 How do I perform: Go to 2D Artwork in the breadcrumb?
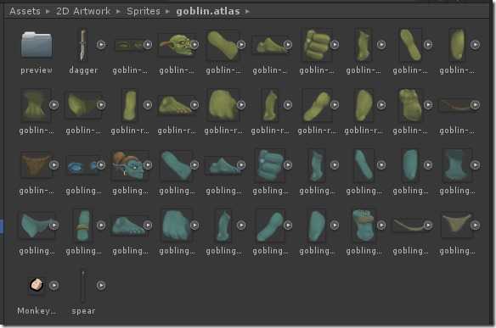coord(83,11)
